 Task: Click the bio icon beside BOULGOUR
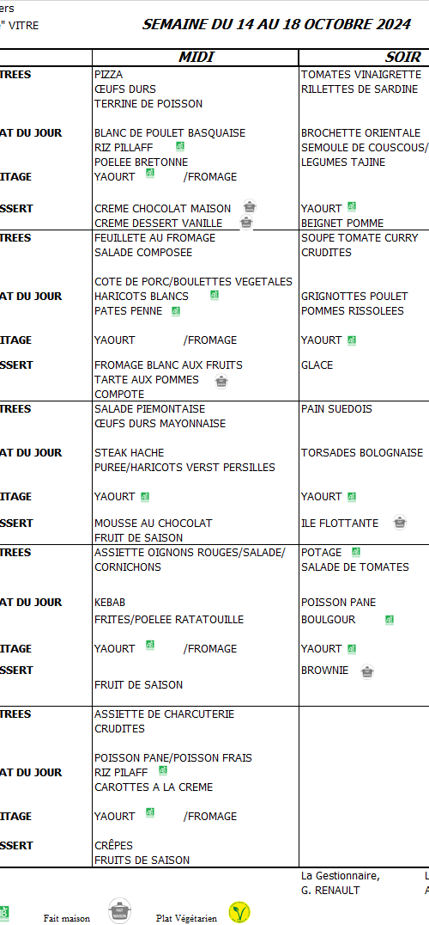coord(389,620)
